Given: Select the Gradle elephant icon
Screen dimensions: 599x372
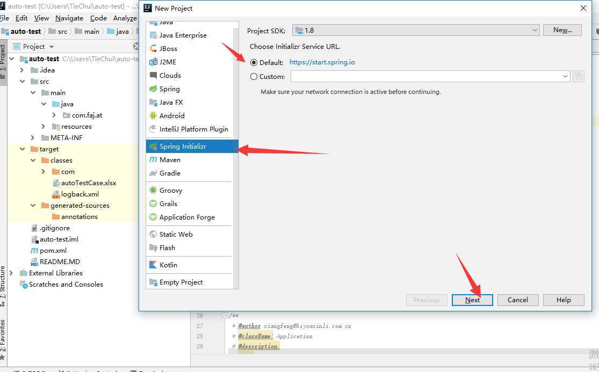Looking at the screenshot, I should tap(153, 173).
